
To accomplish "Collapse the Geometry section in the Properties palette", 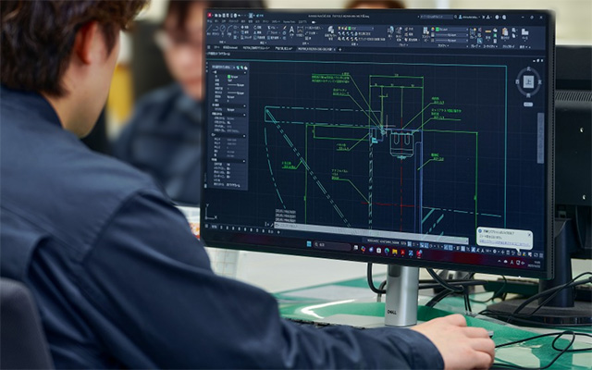I will [244, 136].
